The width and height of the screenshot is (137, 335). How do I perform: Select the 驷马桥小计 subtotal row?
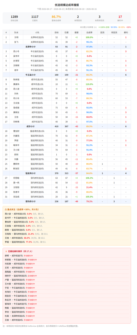coord(67,201)
